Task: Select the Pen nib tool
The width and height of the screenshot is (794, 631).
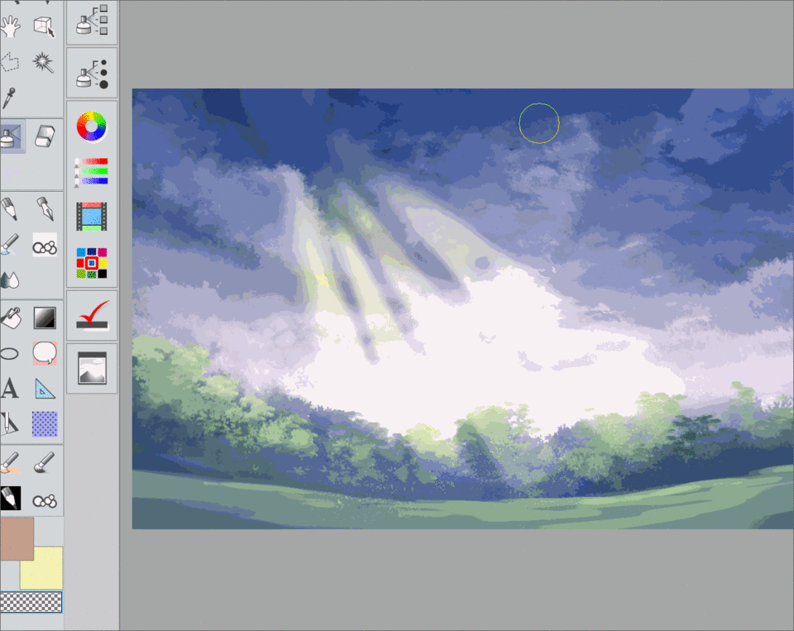Action: tap(45, 208)
